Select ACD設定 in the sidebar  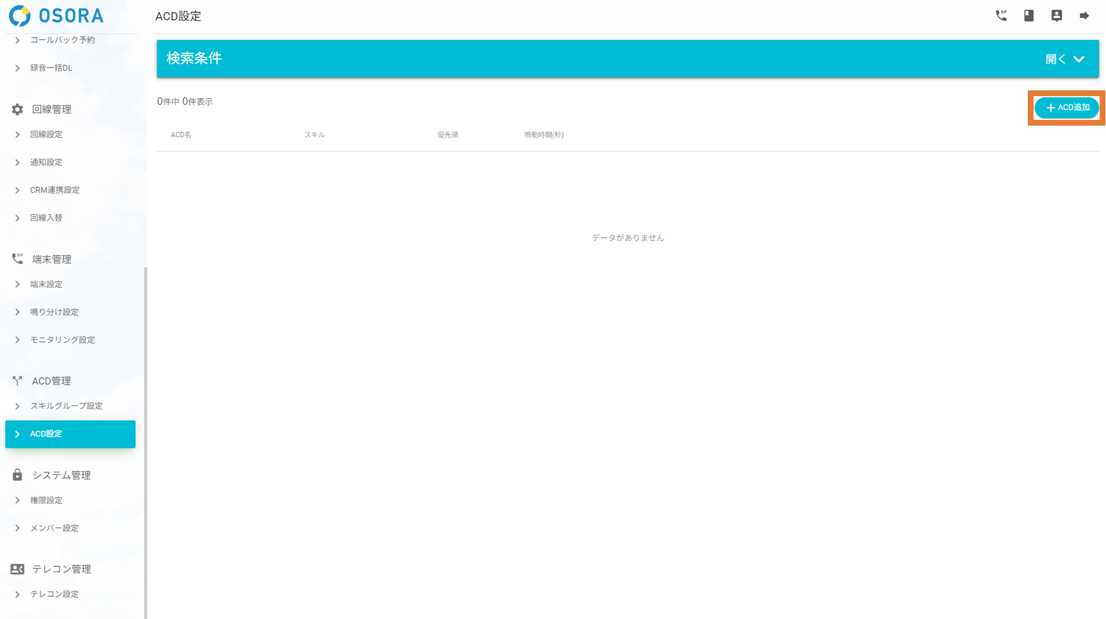tap(70, 434)
